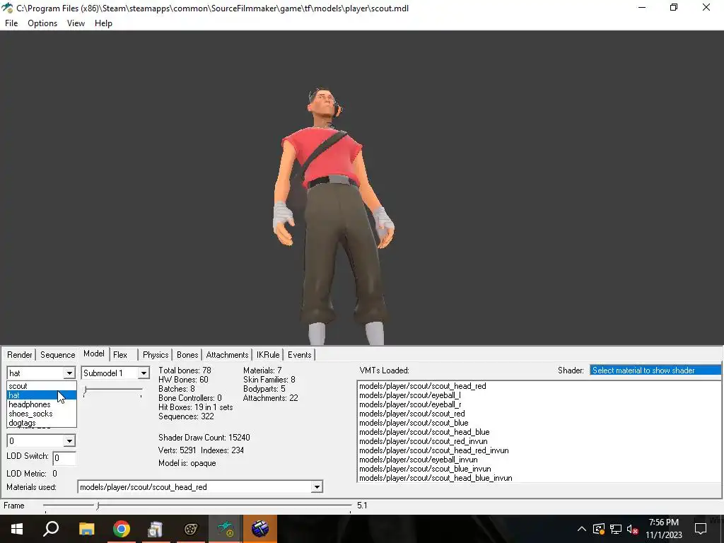The image size is (724, 543).
Task: Choose scout in bodygroup dropdown list
Action: (x=42, y=386)
